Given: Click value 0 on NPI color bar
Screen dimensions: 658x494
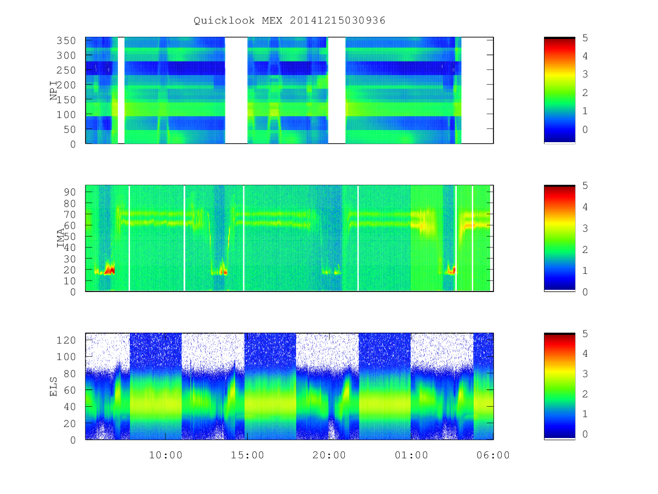Looking at the screenshot, I should [x=585, y=130].
